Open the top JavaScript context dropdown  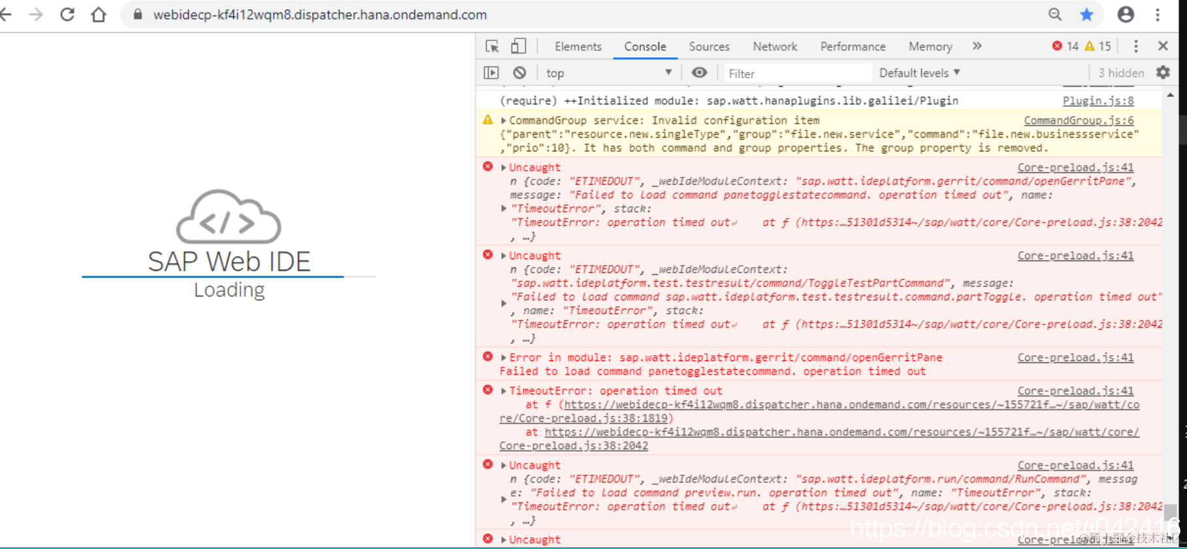(609, 72)
